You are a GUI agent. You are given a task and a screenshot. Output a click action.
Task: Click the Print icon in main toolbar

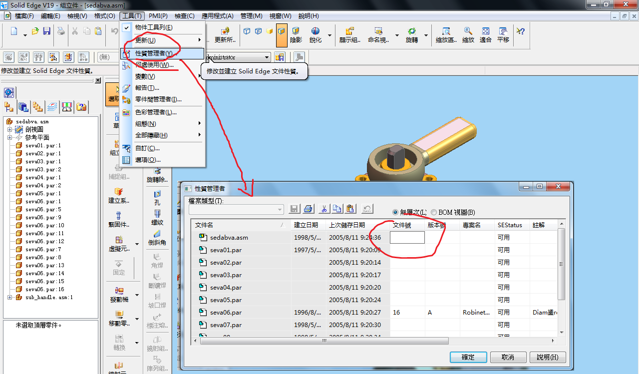pos(61,31)
